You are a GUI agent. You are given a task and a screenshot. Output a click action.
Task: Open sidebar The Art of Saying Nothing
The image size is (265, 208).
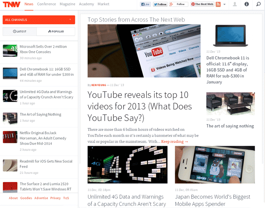click(x=41, y=115)
